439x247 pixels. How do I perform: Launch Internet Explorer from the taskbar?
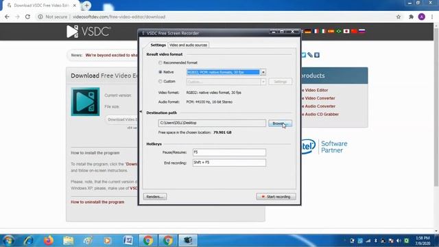coord(28,240)
